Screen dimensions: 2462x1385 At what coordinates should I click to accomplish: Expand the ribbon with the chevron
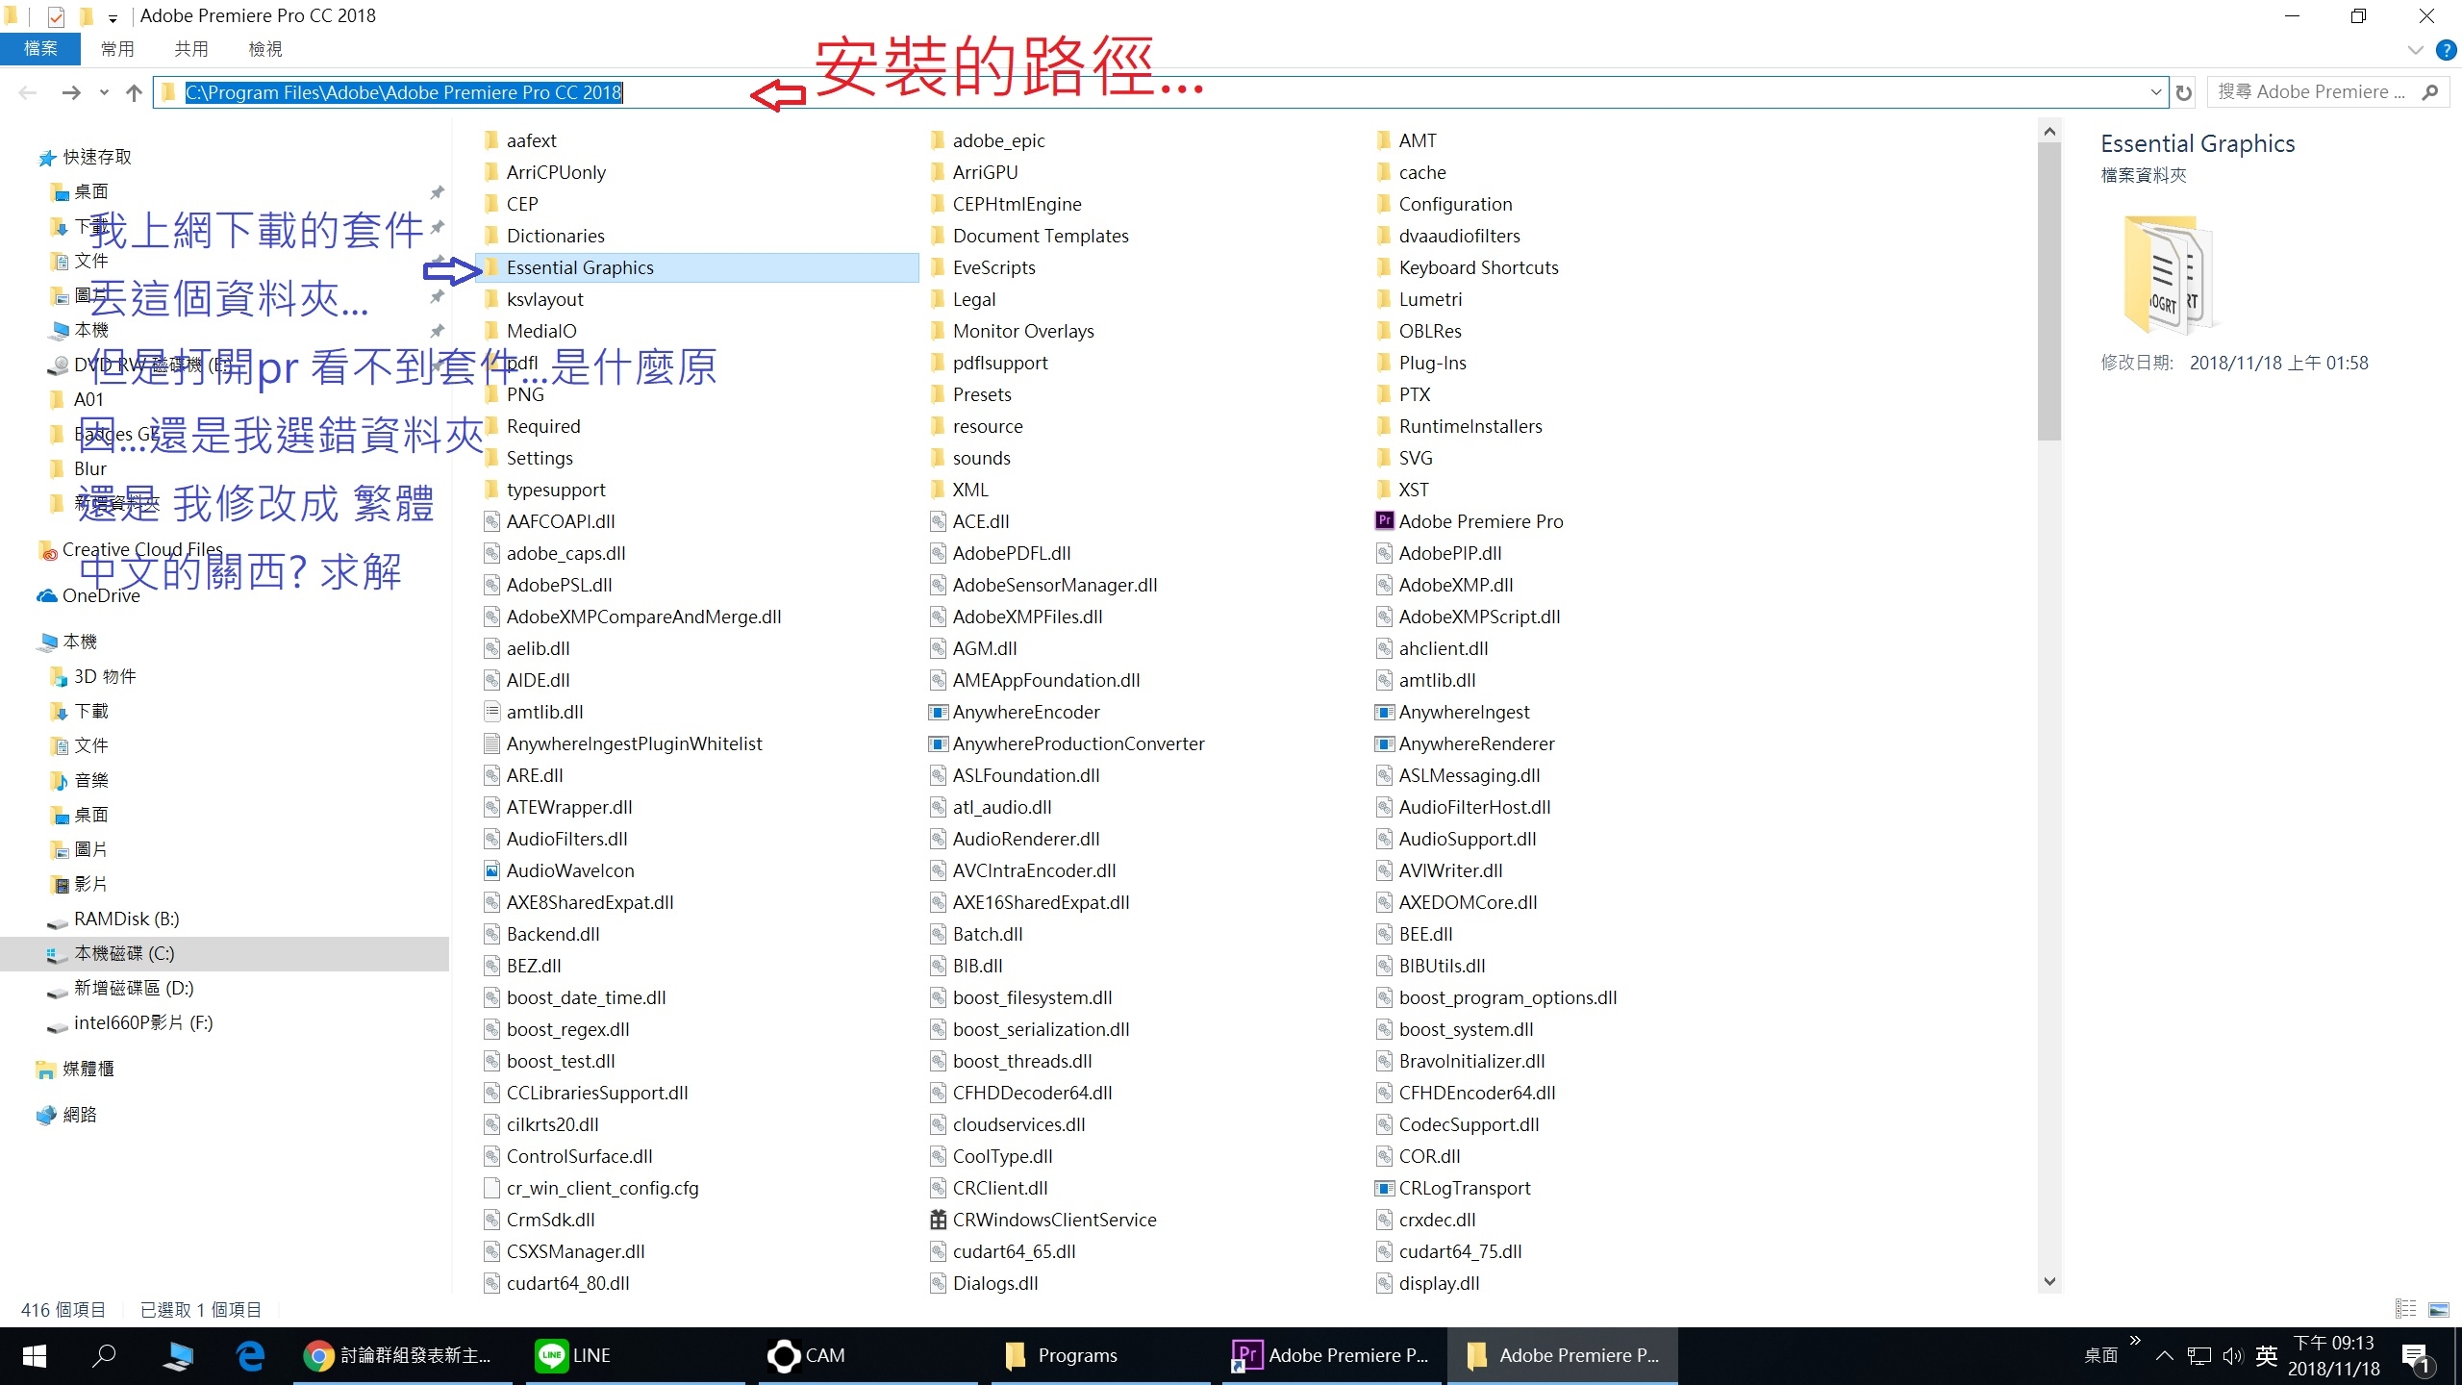tap(2415, 49)
